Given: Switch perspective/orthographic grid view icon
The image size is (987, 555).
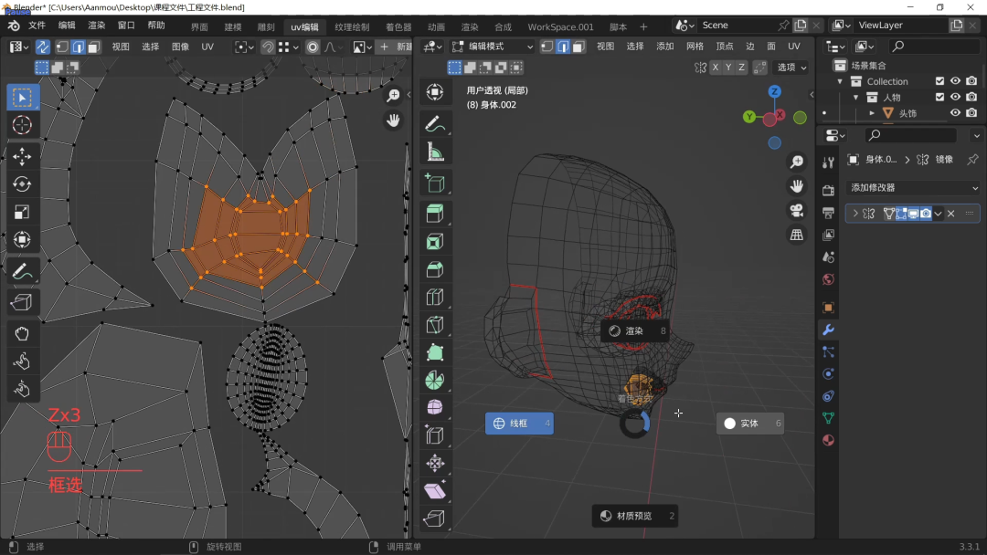Looking at the screenshot, I should [797, 235].
